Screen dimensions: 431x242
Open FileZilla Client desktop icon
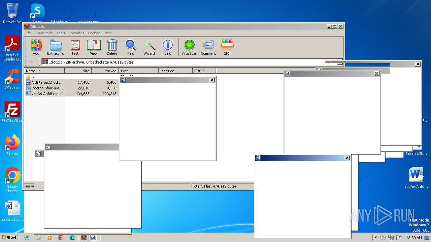coord(12,112)
